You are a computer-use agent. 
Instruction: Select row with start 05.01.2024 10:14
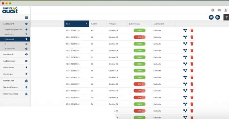(x=130, y=30)
